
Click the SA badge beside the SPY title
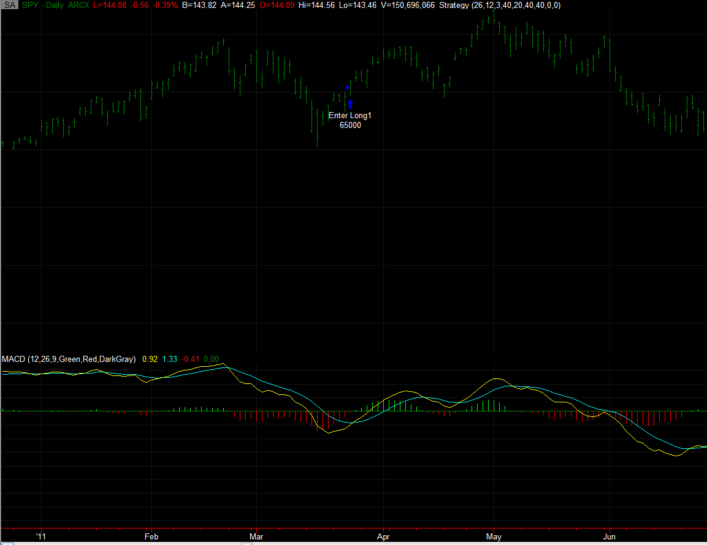click(9, 5)
